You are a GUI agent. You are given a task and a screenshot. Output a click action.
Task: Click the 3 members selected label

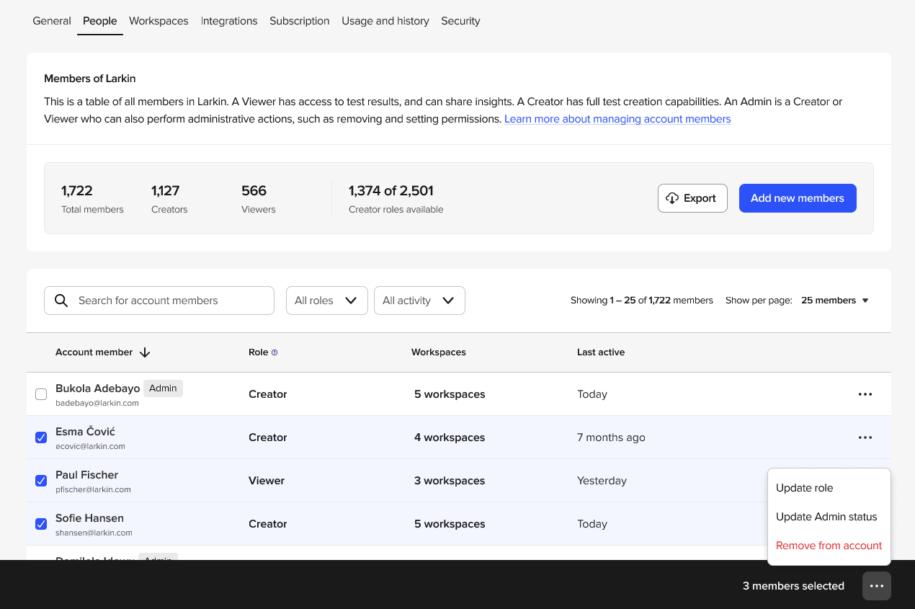tap(793, 586)
